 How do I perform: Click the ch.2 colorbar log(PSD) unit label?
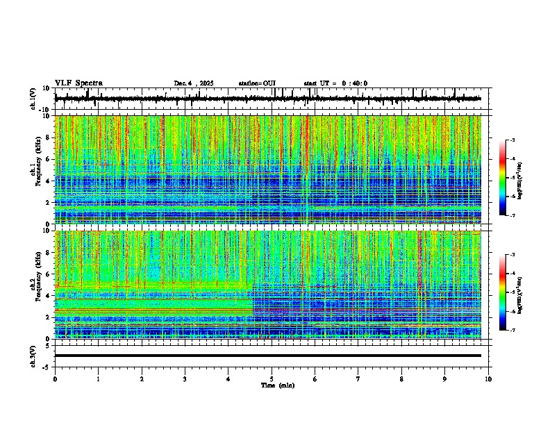coord(519,296)
